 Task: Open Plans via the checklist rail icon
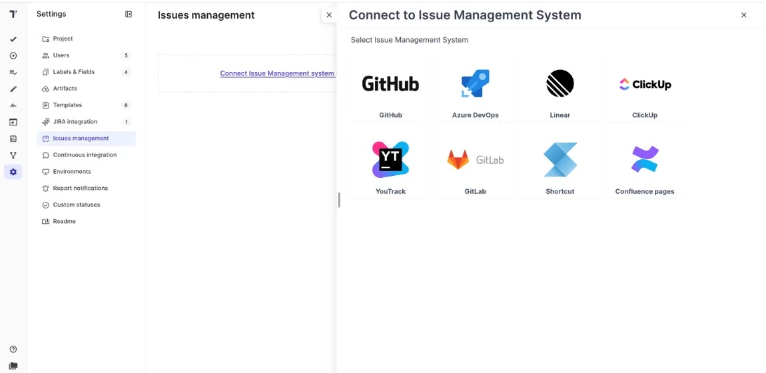click(13, 72)
